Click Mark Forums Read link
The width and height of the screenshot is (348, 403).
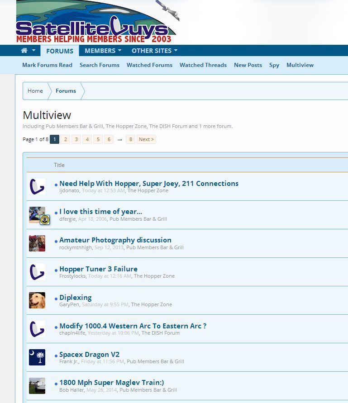coord(48,65)
